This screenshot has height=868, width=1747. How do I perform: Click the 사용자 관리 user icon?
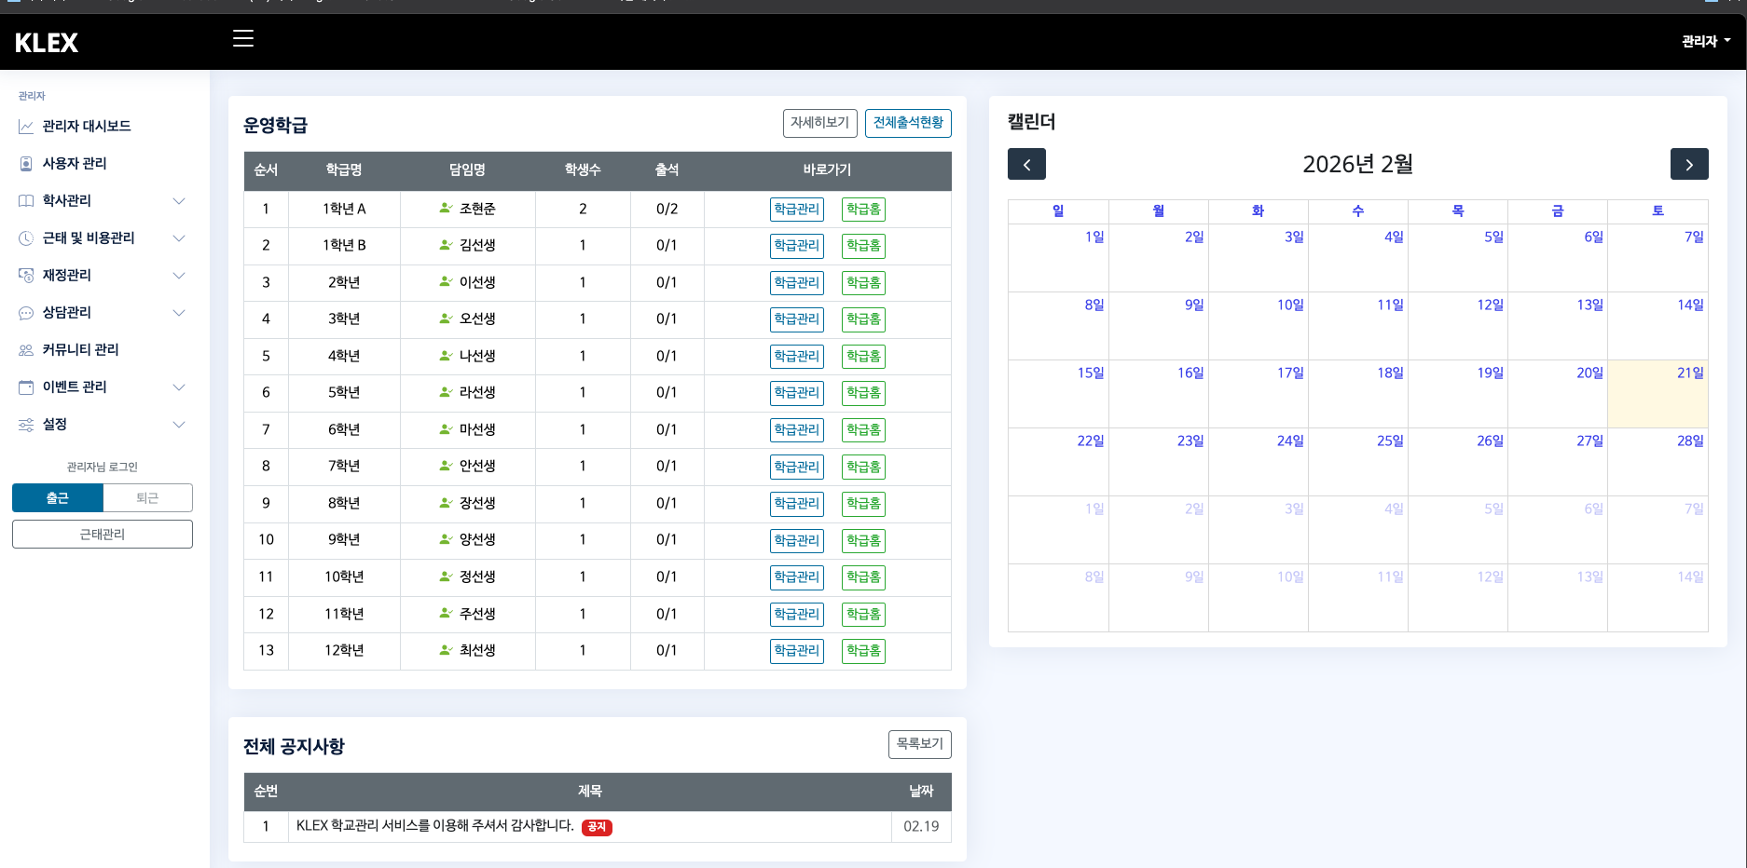coord(26,164)
